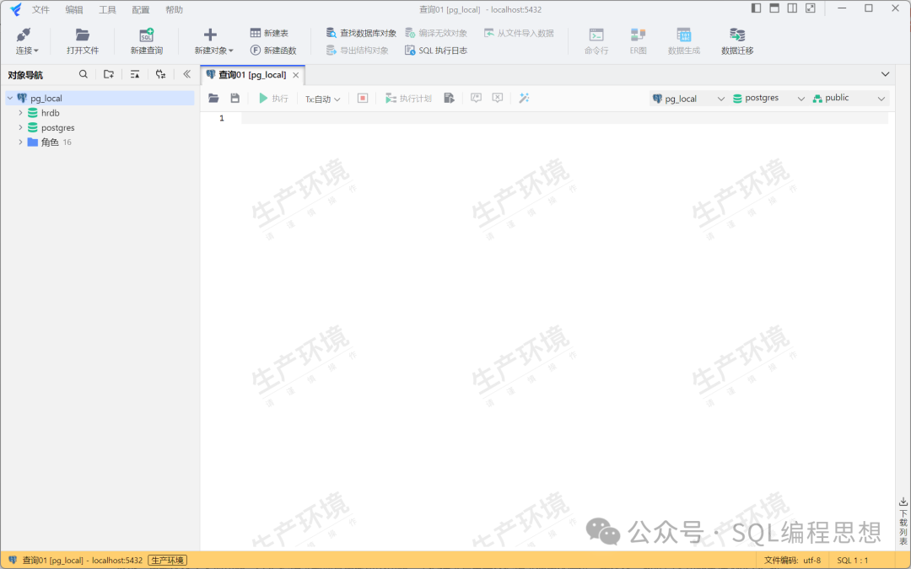Open the Tx:自动 transaction mode dropdown
The image size is (911, 569).
322,99
